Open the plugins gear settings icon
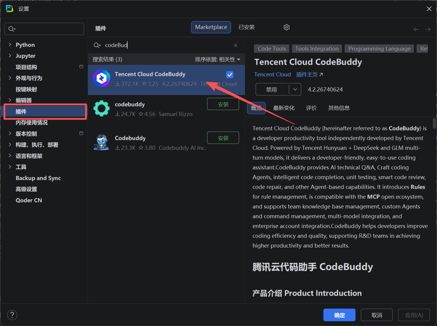 [286, 27]
